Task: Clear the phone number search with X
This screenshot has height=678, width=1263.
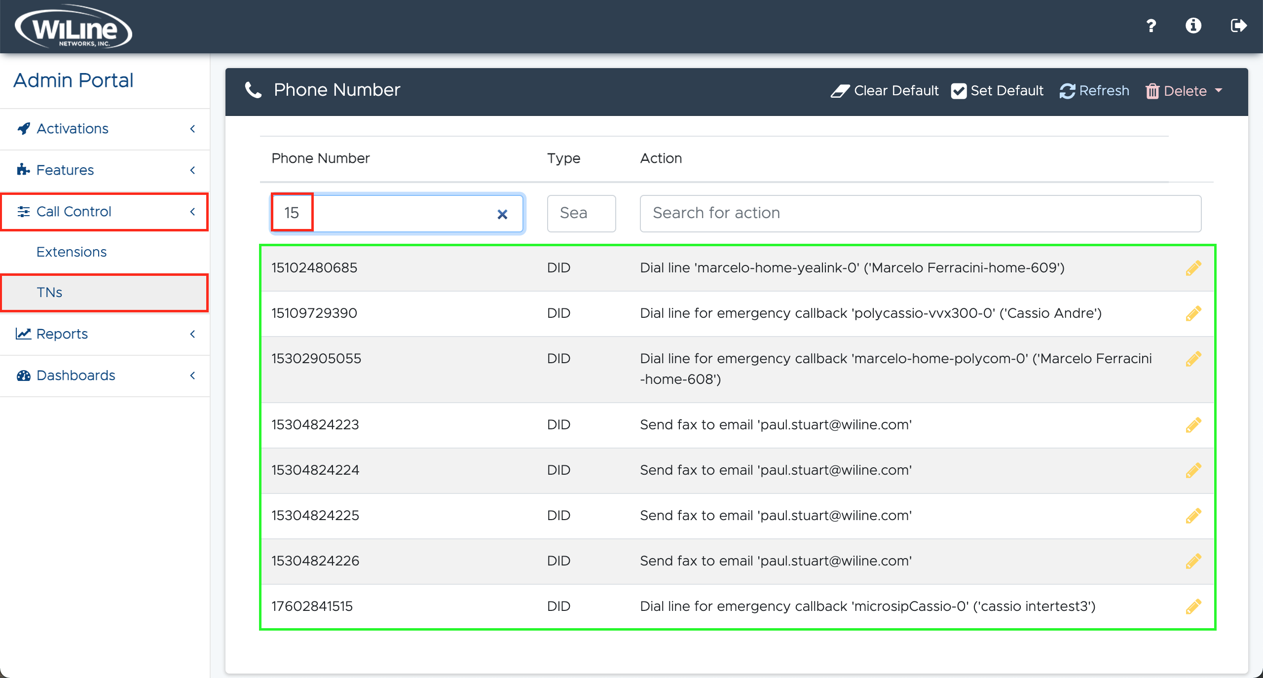Action: [502, 214]
